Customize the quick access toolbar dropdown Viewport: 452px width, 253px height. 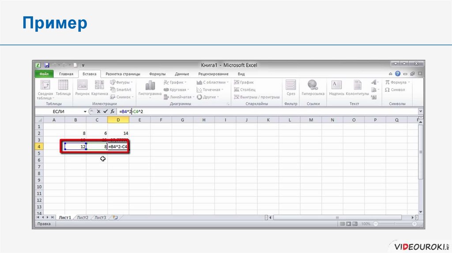coord(83,66)
